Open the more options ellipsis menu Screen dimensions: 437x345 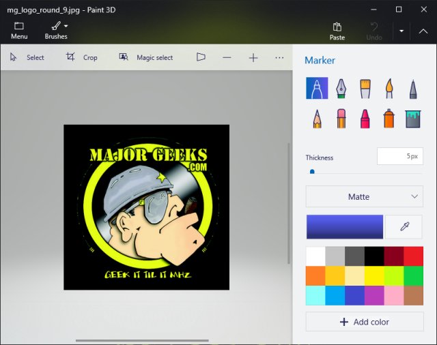(x=279, y=58)
